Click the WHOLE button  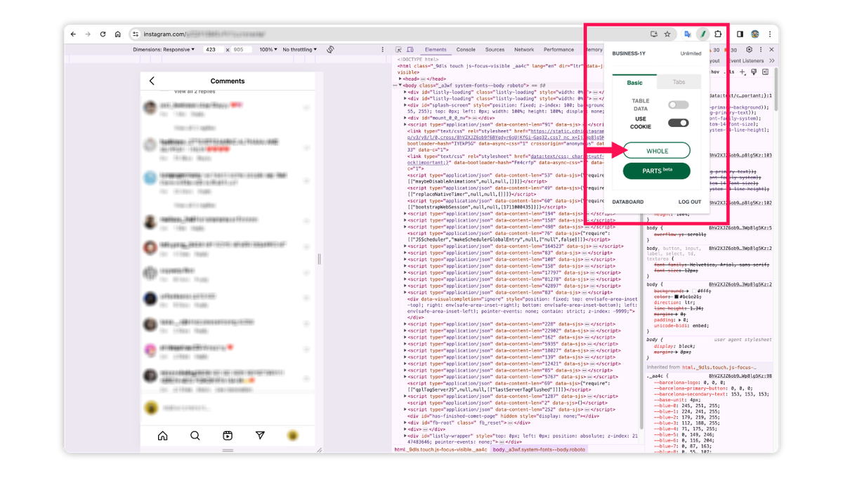(656, 151)
